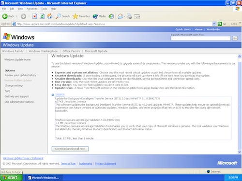Open the Favorites star toolbar button
The height and width of the screenshot is (181, 242).
point(81,16)
